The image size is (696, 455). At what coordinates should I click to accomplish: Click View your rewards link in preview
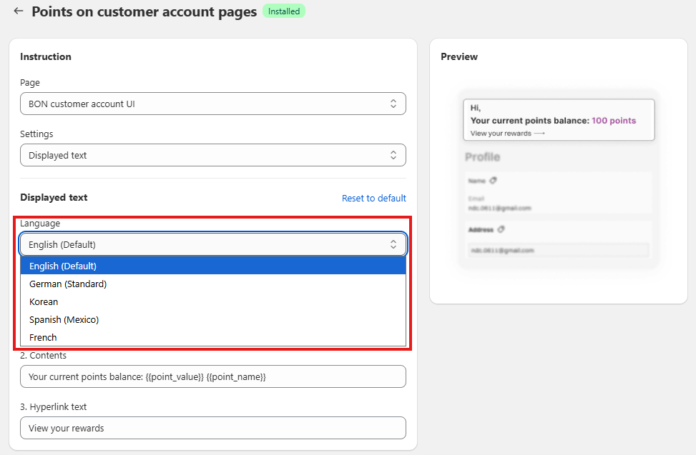507,134
